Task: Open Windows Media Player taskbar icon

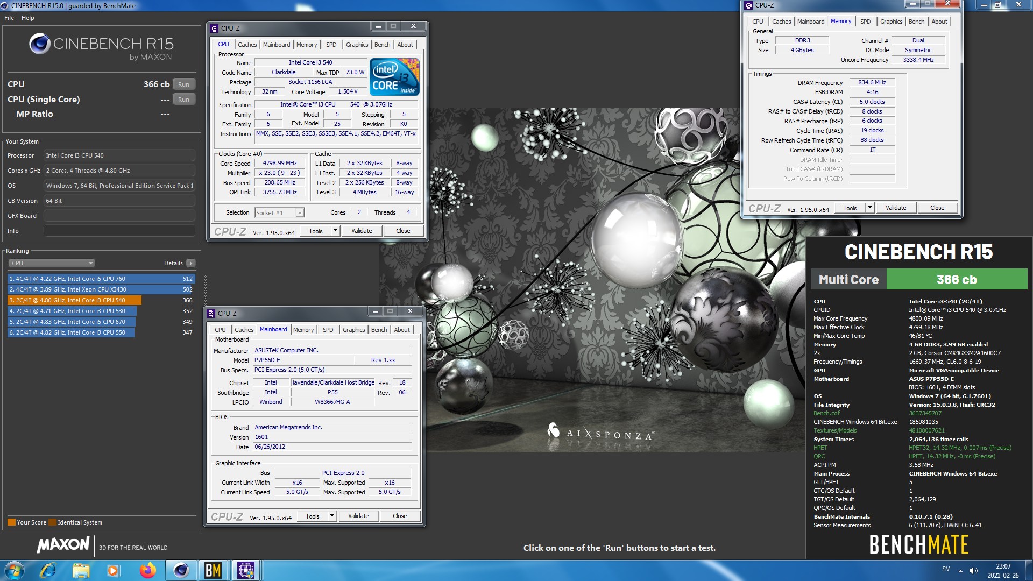Action: (x=113, y=570)
